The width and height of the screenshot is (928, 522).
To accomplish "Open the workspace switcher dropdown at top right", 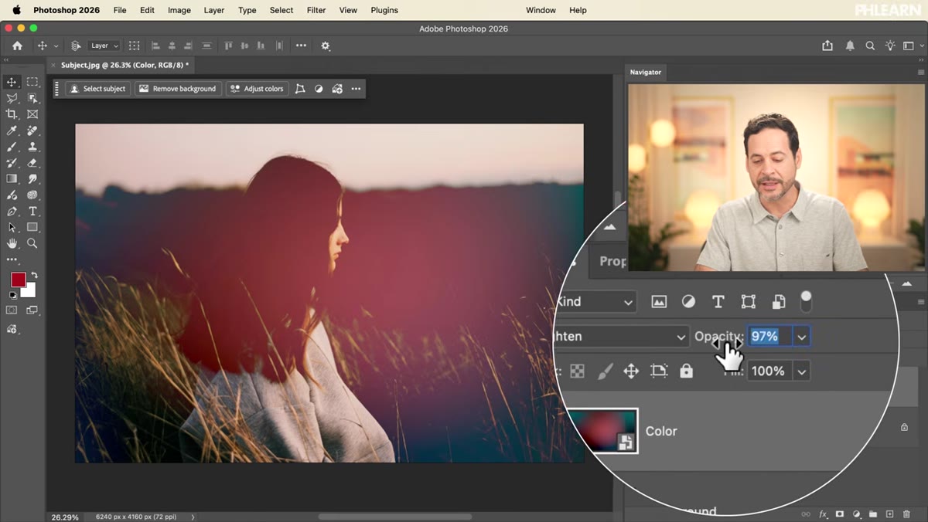I will coord(913,46).
